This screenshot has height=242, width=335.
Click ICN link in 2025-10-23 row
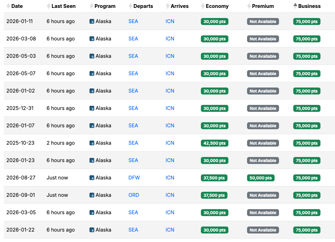tap(170, 143)
